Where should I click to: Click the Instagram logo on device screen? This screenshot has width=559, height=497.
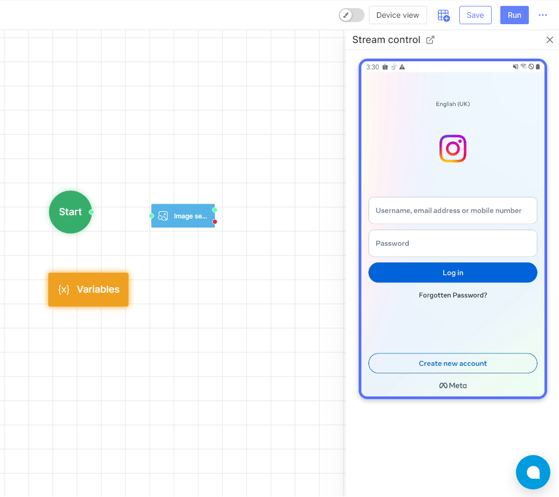[x=453, y=148]
